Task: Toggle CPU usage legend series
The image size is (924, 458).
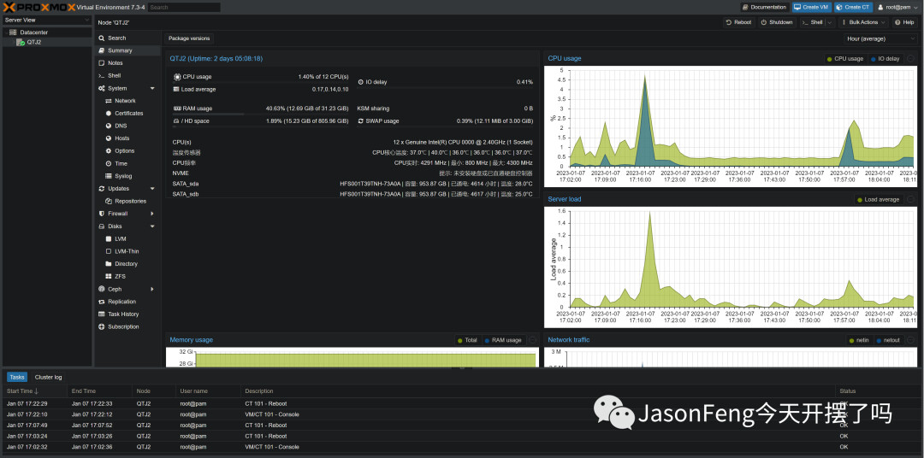Action: (x=845, y=59)
